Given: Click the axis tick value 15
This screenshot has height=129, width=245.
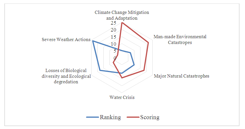Looking at the screenshot, I should point(113,37).
